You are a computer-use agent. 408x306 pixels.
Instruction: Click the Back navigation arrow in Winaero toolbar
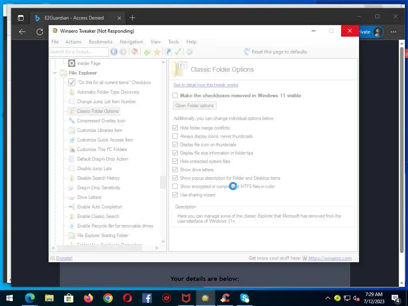114,52
